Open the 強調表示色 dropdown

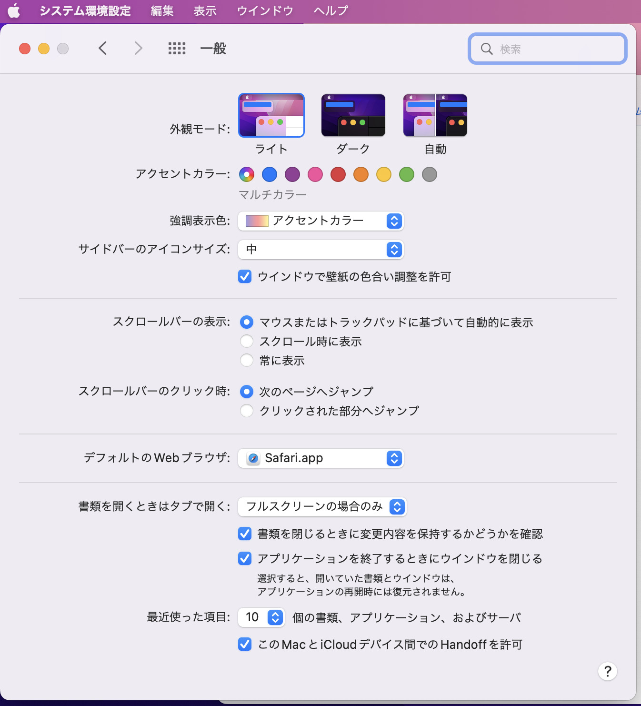321,221
